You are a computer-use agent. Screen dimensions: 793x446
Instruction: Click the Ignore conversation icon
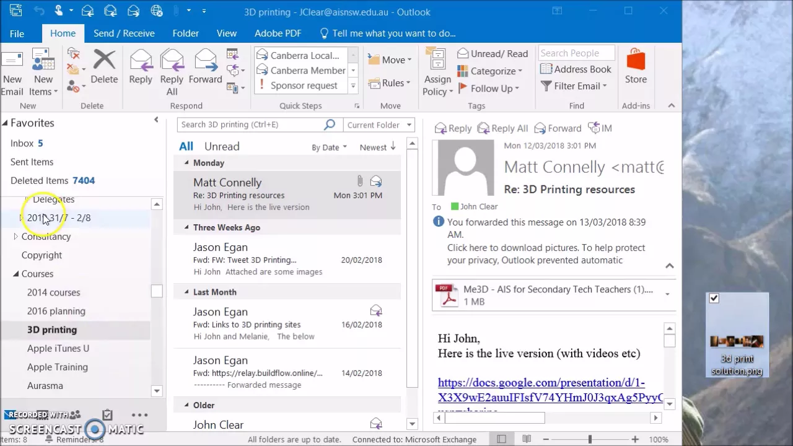pos(74,54)
